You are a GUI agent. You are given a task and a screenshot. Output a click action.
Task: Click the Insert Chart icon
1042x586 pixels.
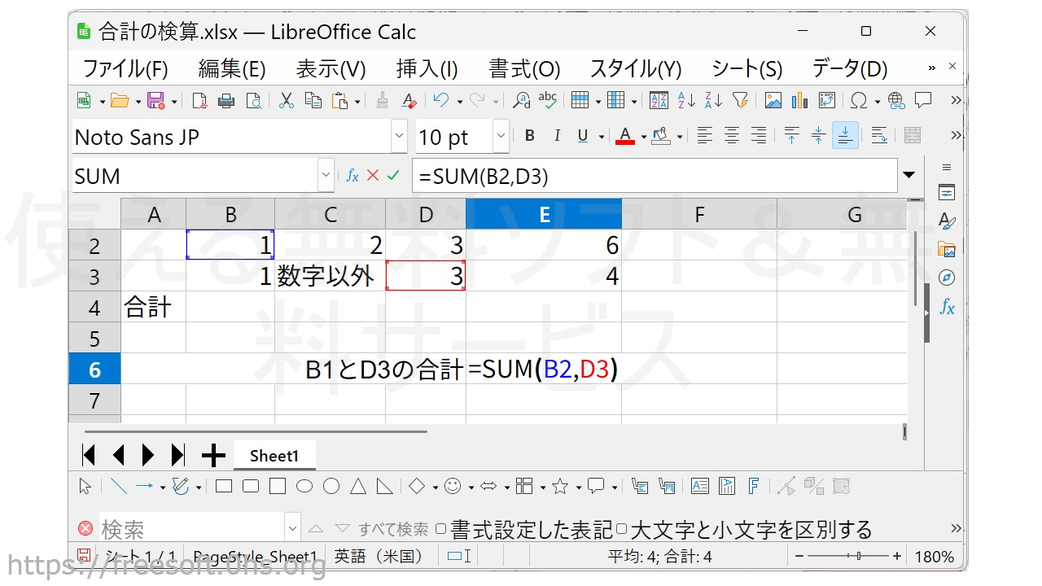tap(800, 101)
